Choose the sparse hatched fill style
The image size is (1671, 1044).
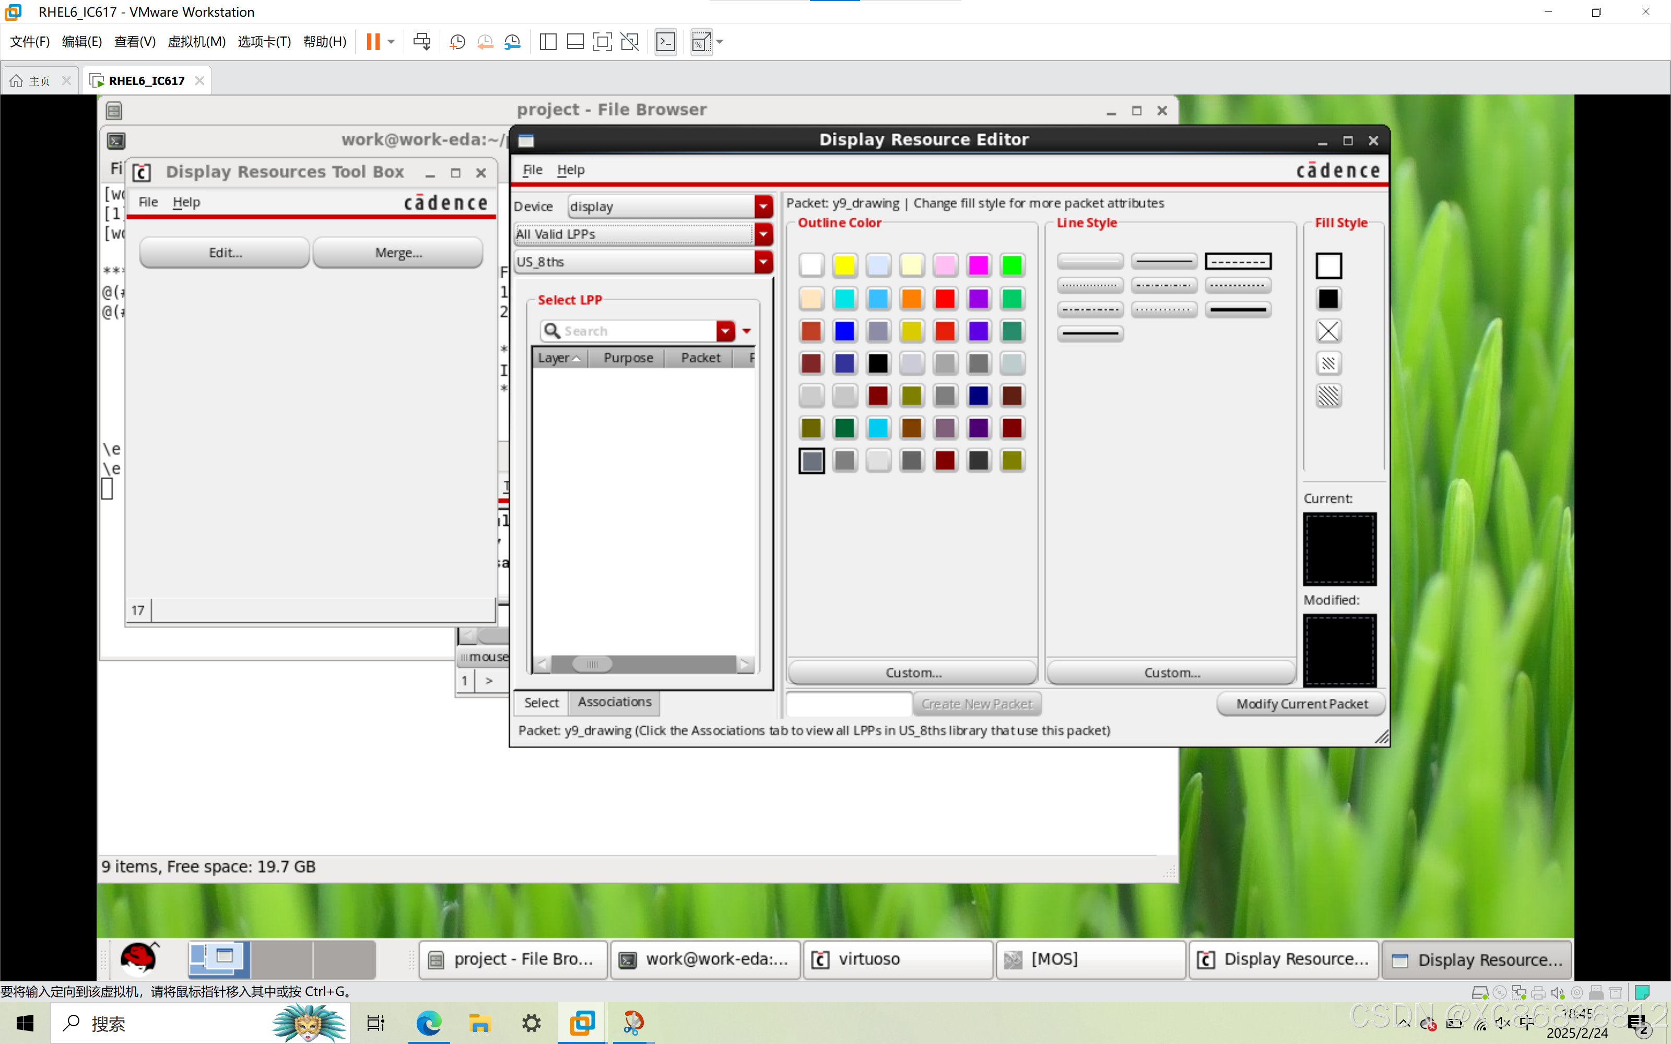1328,363
